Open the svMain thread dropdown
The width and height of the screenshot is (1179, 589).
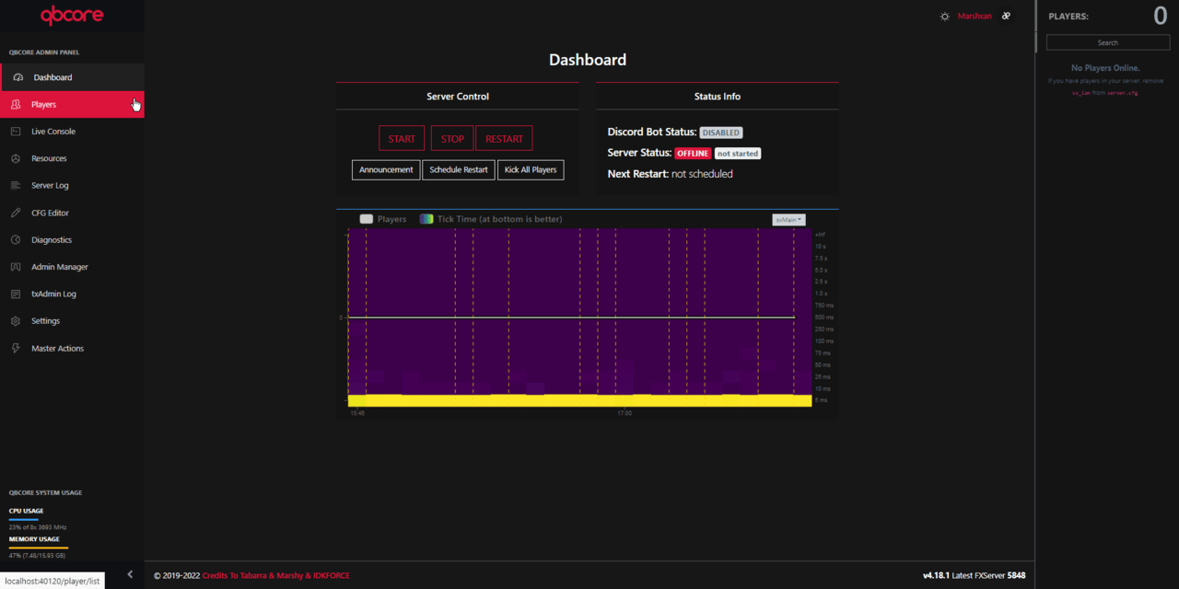click(788, 219)
